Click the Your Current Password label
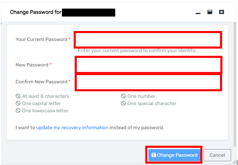 click(41, 40)
